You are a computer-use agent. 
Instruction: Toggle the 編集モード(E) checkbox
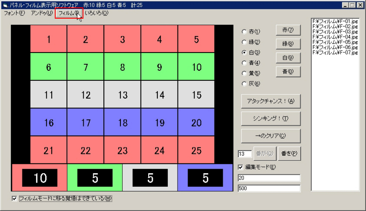257,167
